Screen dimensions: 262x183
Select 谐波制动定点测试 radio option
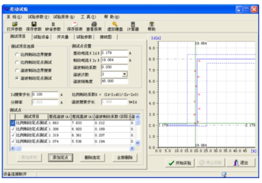(17, 78)
